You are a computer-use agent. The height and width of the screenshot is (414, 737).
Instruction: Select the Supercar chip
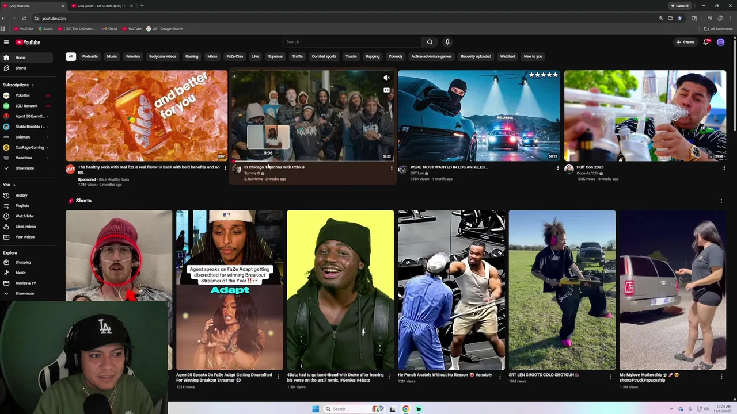coord(275,56)
